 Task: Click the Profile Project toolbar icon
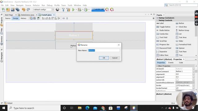86,10
